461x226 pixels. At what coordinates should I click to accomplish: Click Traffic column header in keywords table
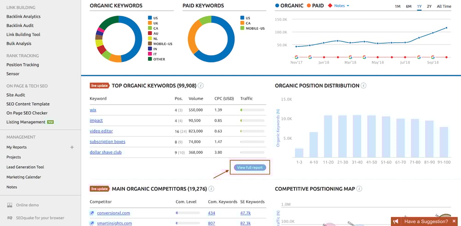246,98
